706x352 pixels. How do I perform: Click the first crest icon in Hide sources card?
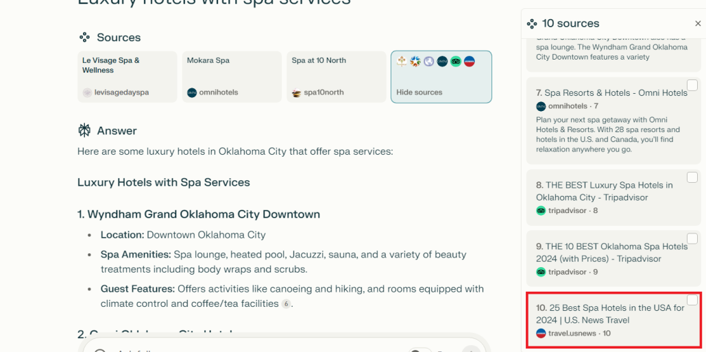[402, 61]
